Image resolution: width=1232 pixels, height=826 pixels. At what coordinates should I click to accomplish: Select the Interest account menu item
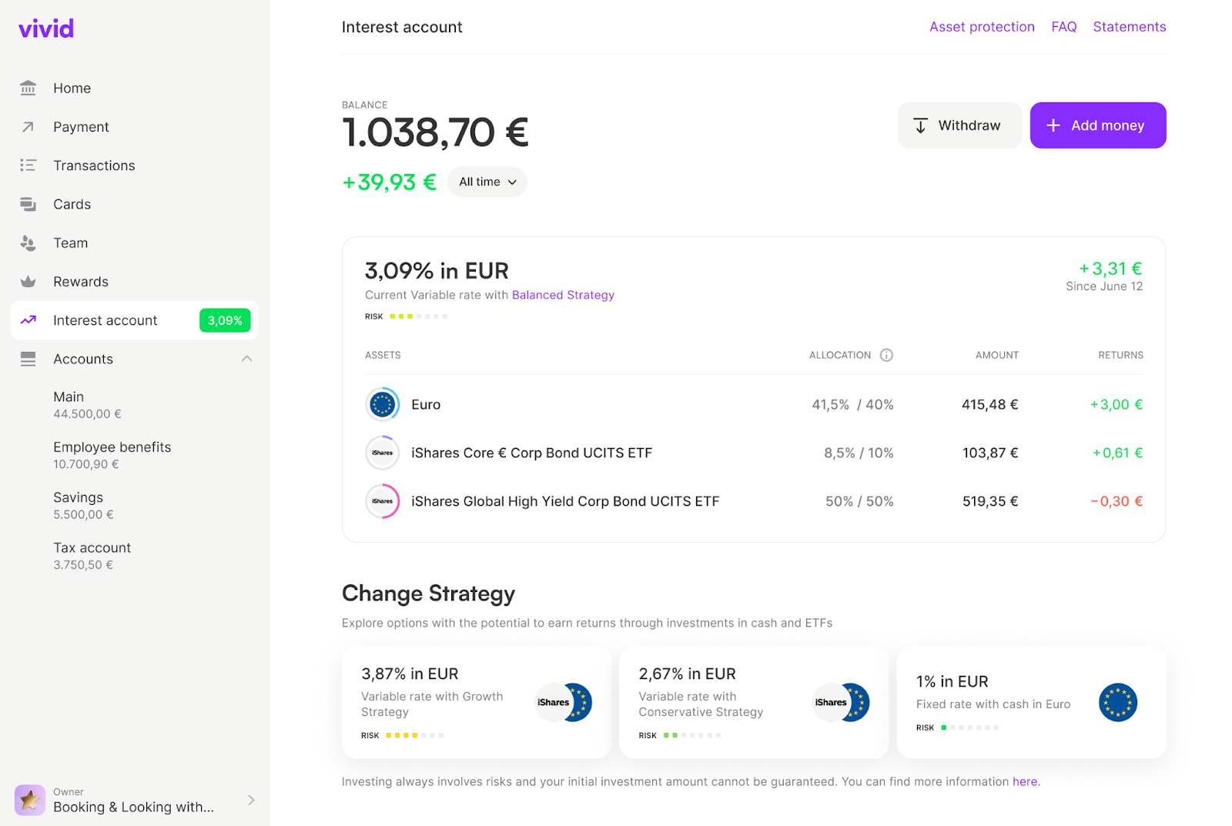[x=105, y=320]
